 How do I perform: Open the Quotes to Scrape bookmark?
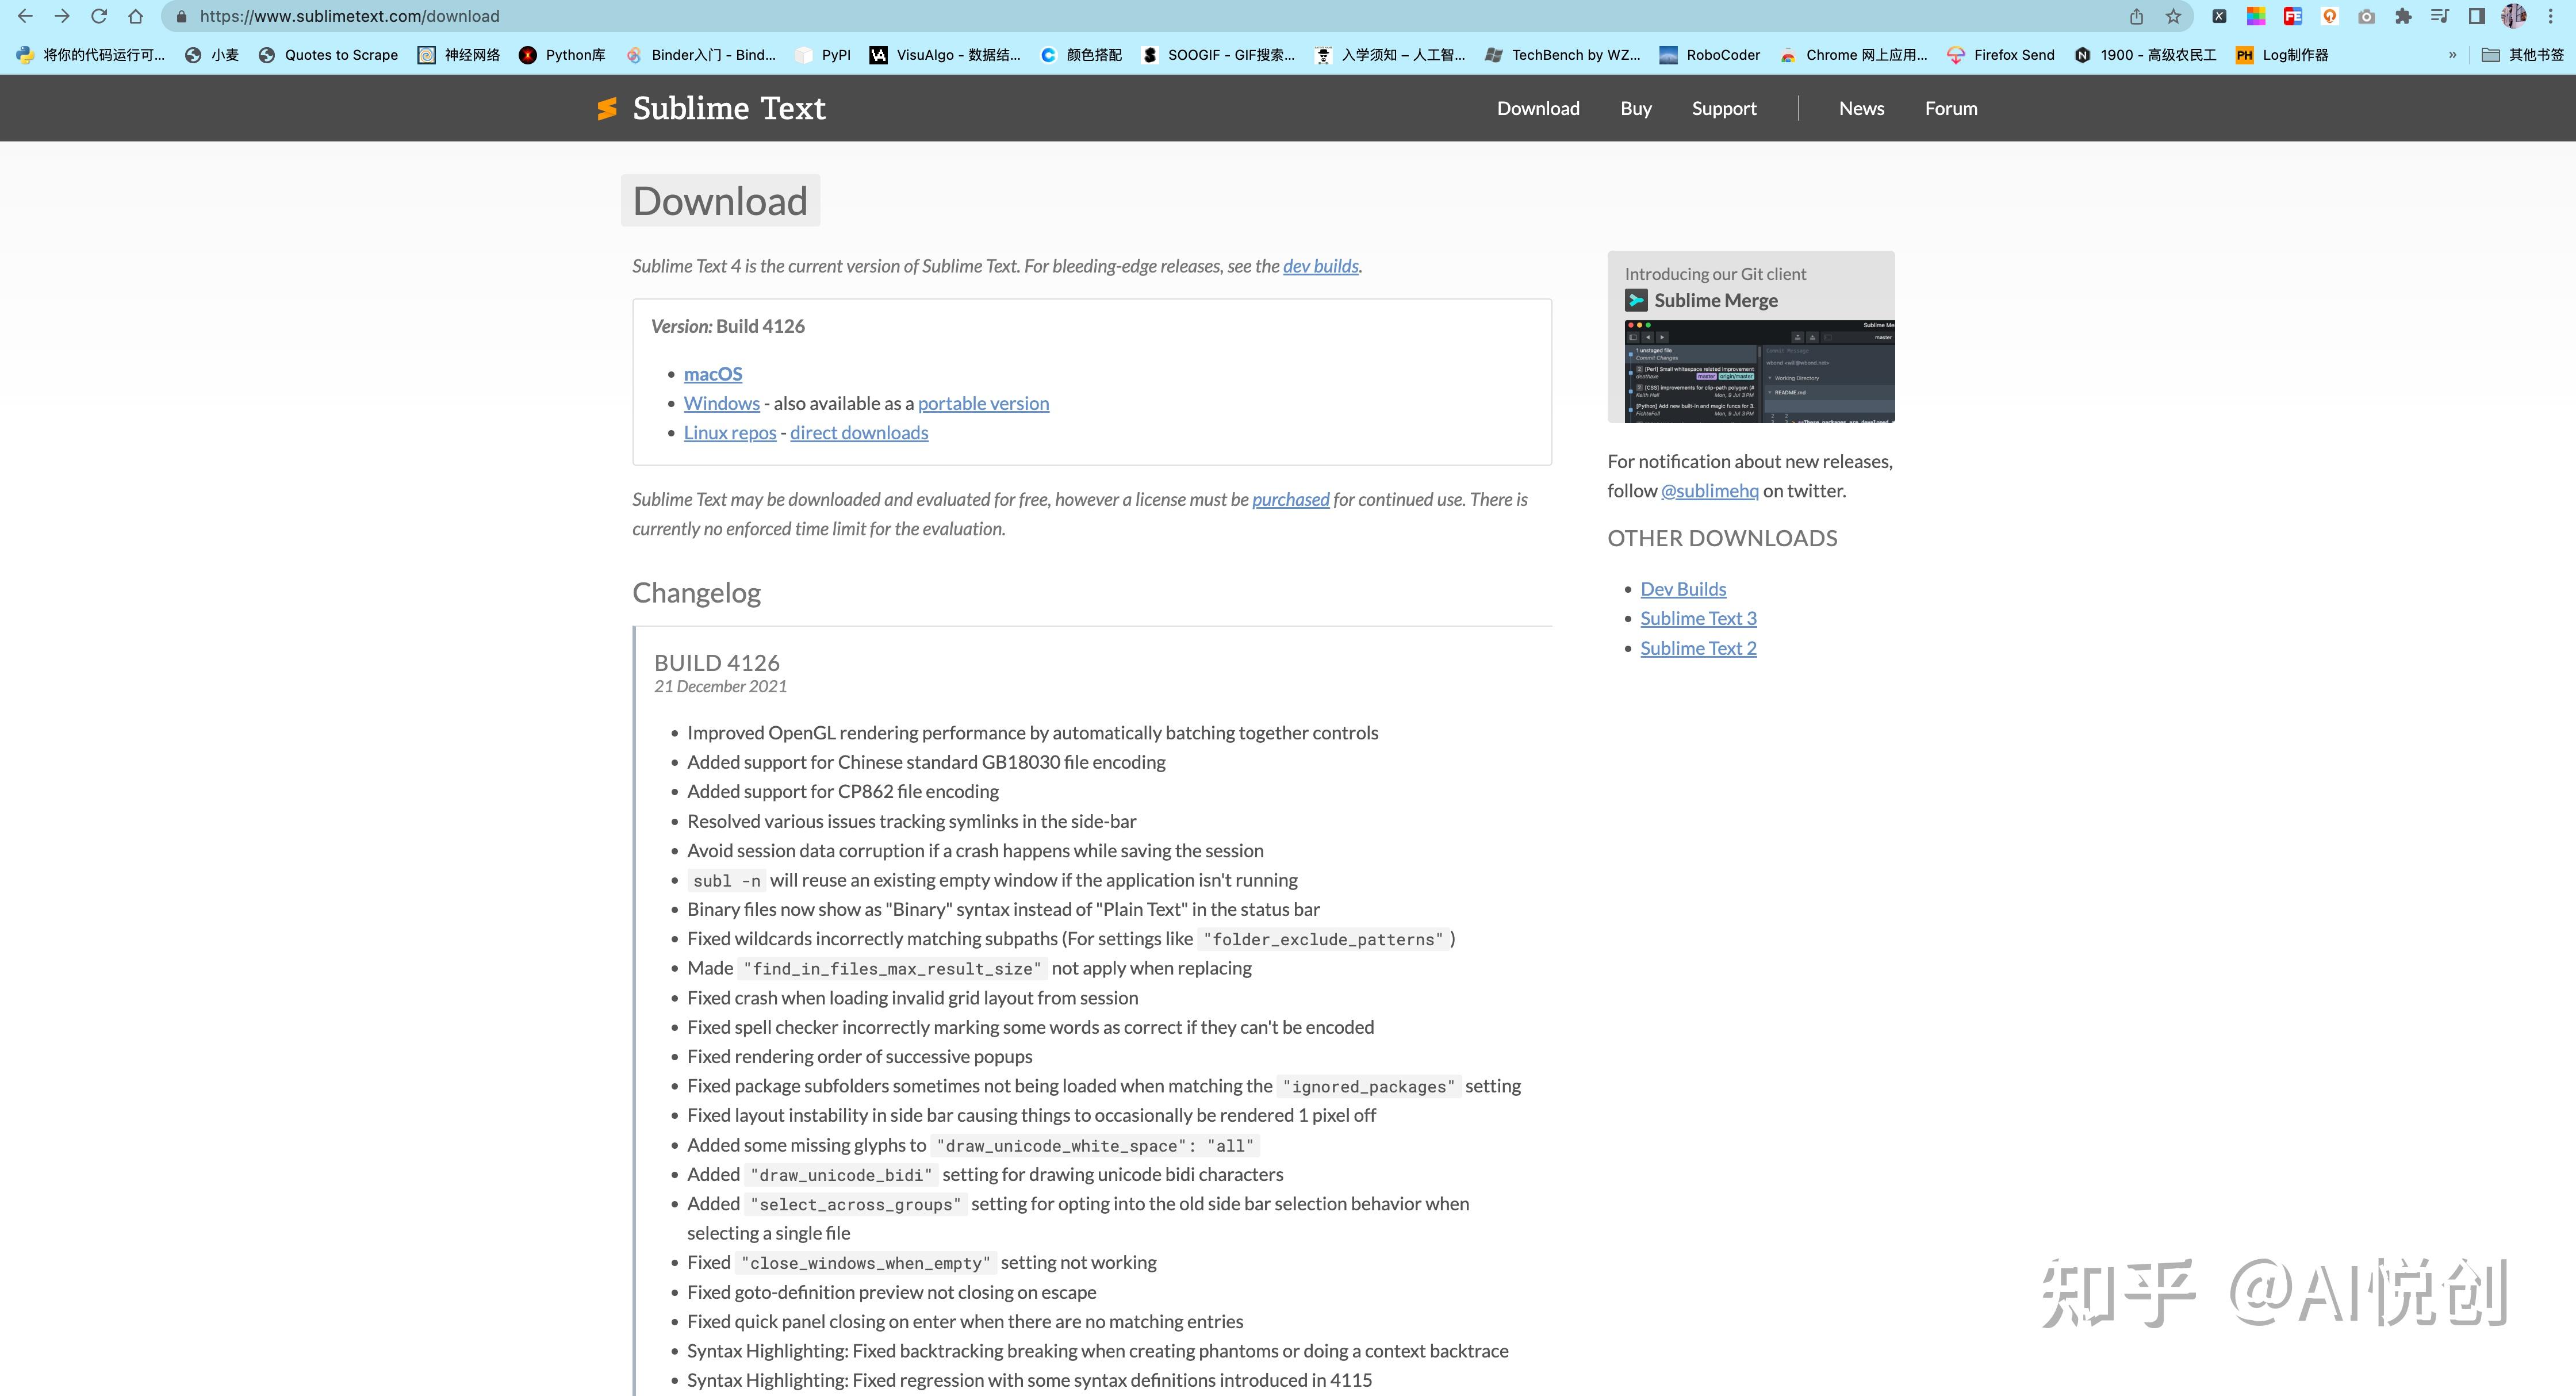point(328,55)
